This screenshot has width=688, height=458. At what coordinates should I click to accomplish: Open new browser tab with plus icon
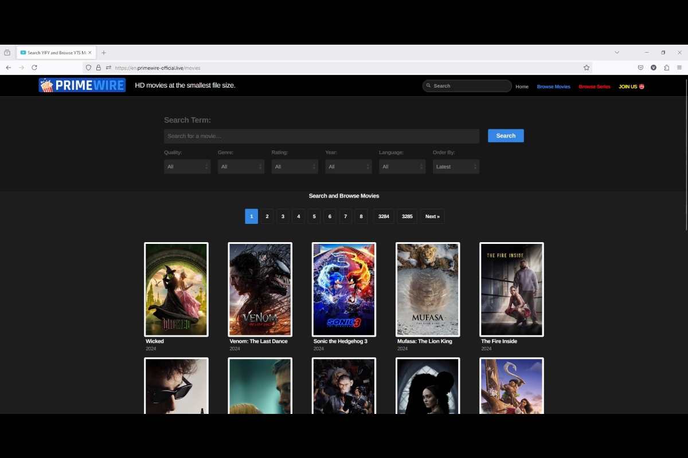point(104,53)
